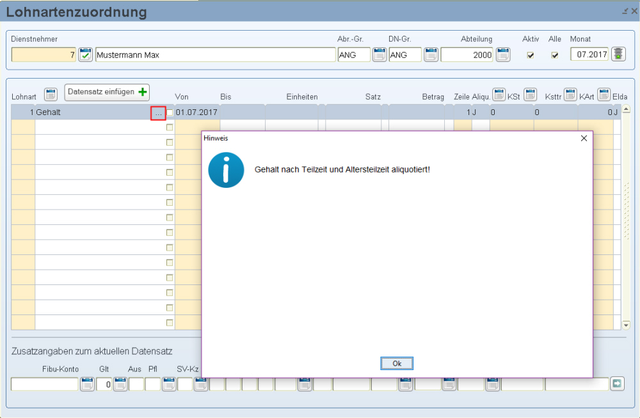The height and width of the screenshot is (418, 640).
Task: Click the table scrollbar up arrow
Action: click(x=626, y=109)
